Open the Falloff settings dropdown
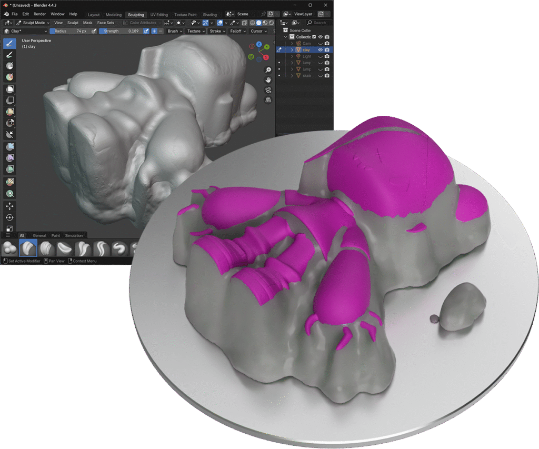Viewport: 539px width, 449px height. coord(238,31)
